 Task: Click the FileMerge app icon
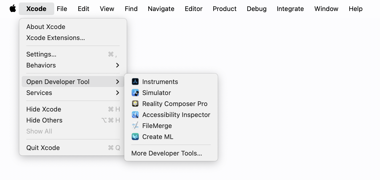(135, 125)
